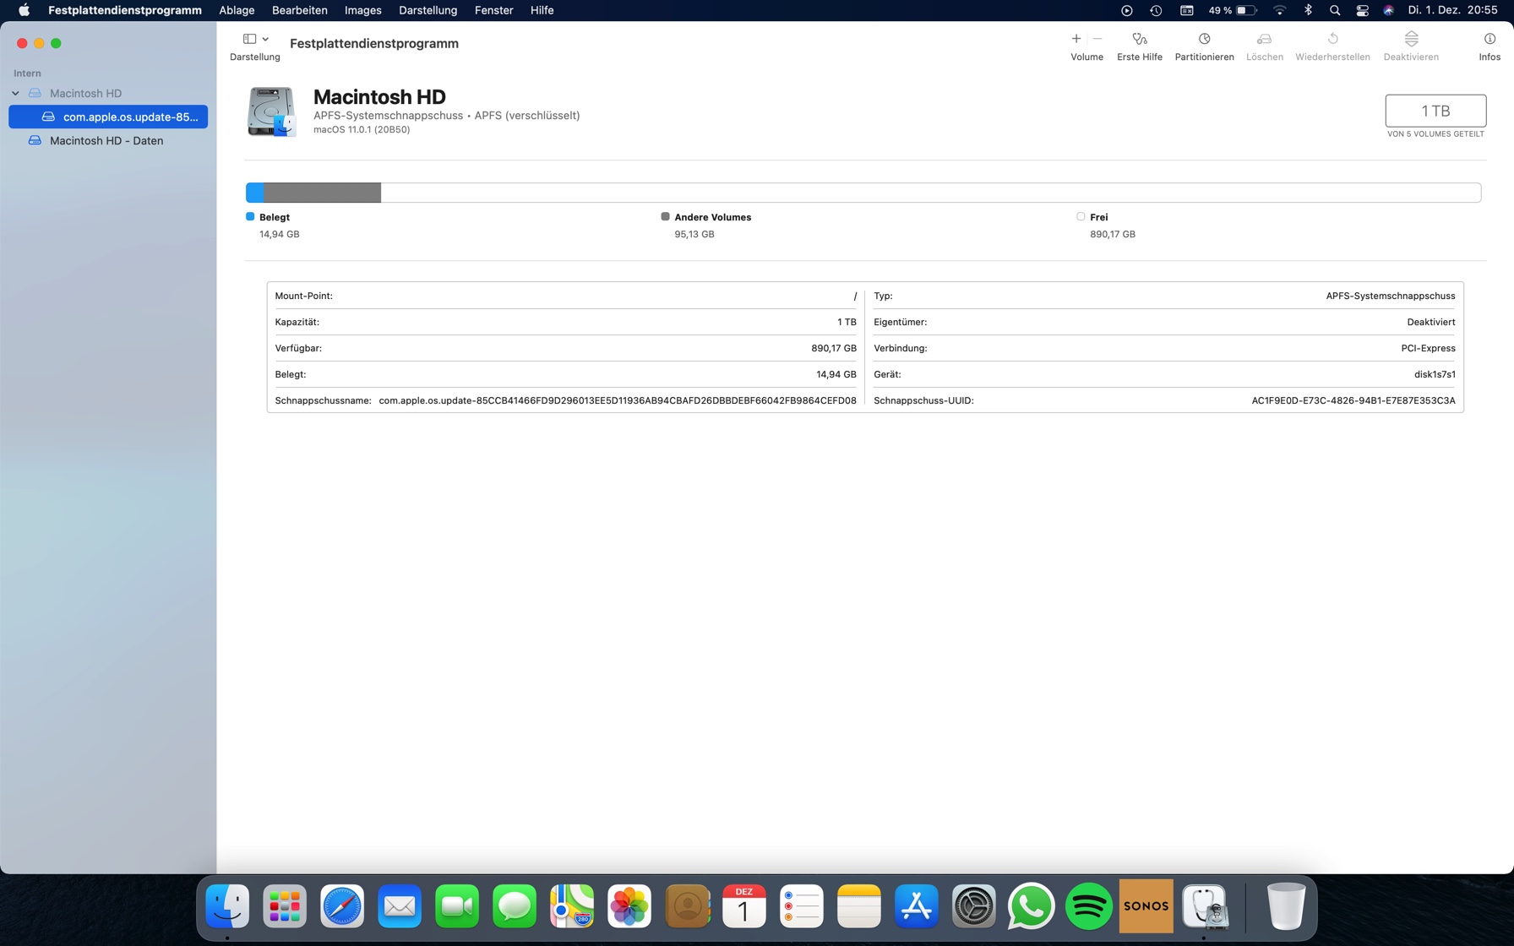
Task: Launch Safari from the Dock
Action: (x=342, y=906)
